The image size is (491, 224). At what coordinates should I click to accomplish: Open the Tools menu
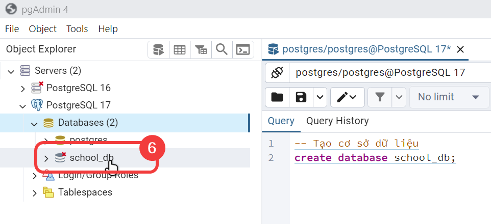[77, 29]
